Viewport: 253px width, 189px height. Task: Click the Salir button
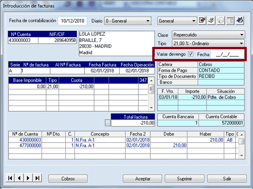click(x=227, y=179)
